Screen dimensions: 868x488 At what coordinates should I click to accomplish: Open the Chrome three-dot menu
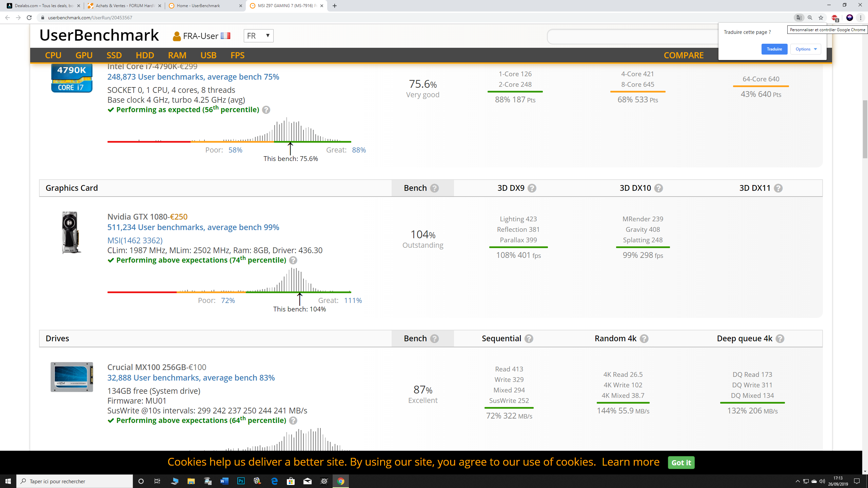click(861, 18)
